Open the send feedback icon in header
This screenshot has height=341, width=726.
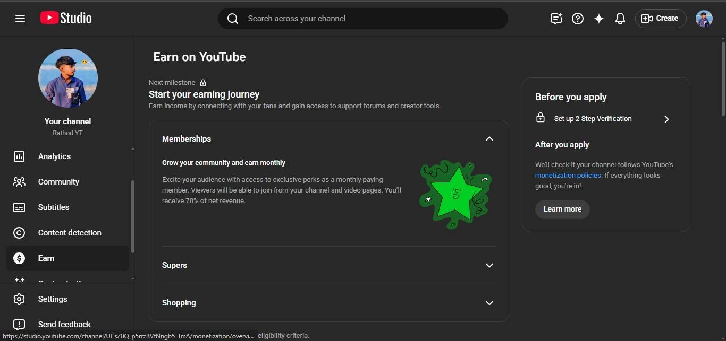point(556,19)
